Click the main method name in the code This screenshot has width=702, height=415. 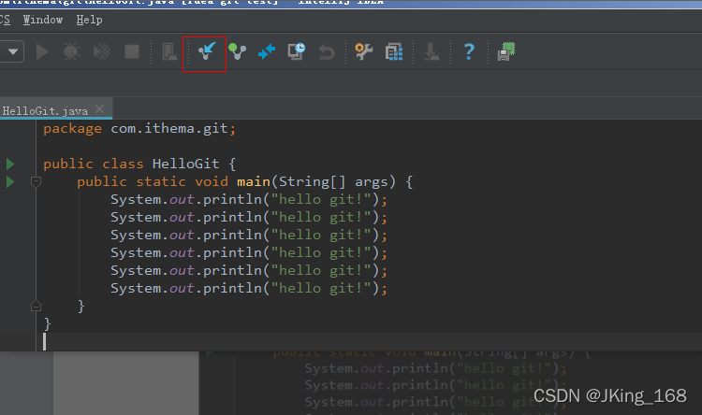(254, 181)
